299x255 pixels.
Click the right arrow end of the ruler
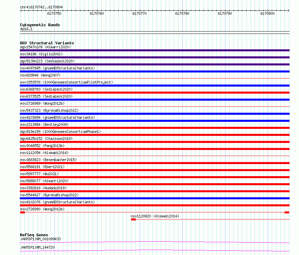(289, 10)
